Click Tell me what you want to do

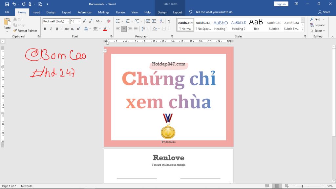[214, 12]
